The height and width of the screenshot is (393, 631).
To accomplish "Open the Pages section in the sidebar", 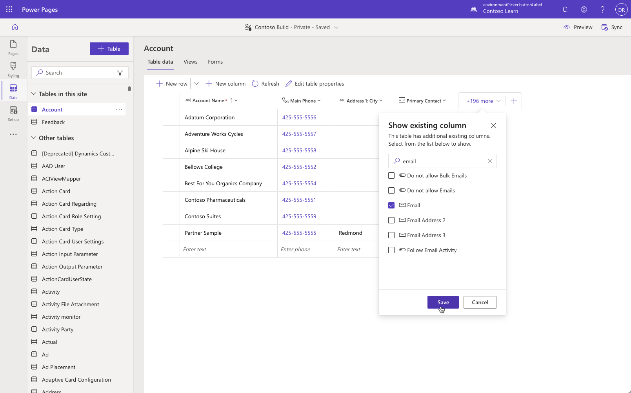I will point(13,48).
